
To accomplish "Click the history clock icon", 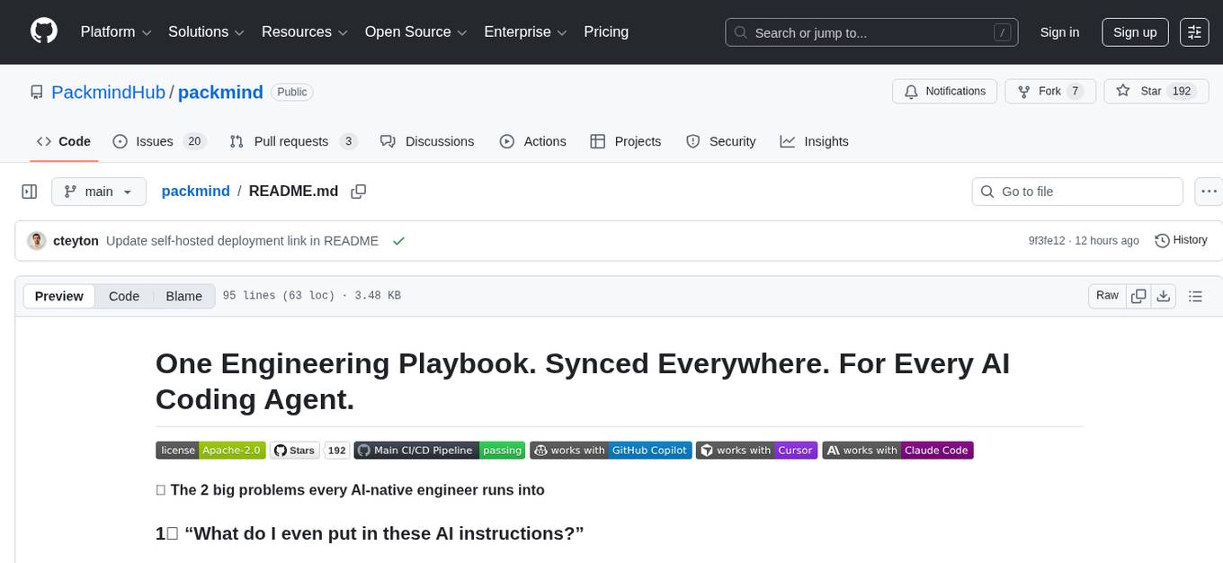I will [x=1161, y=240].
